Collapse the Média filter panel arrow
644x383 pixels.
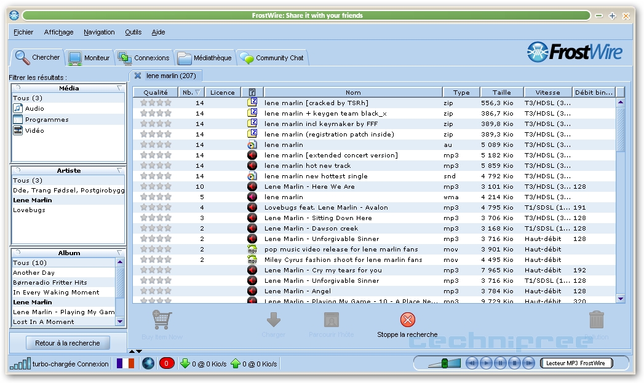click(x=119, y=89)
